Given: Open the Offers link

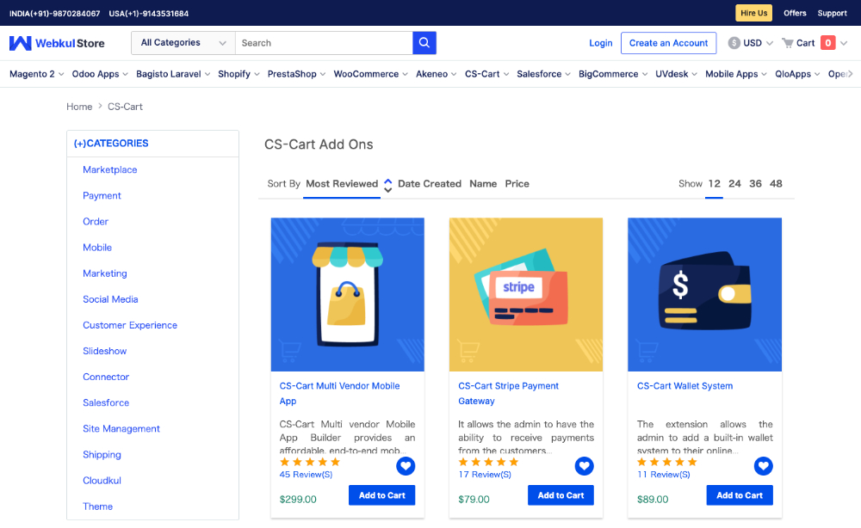Looking at the screenshot, I should (795, 13).
